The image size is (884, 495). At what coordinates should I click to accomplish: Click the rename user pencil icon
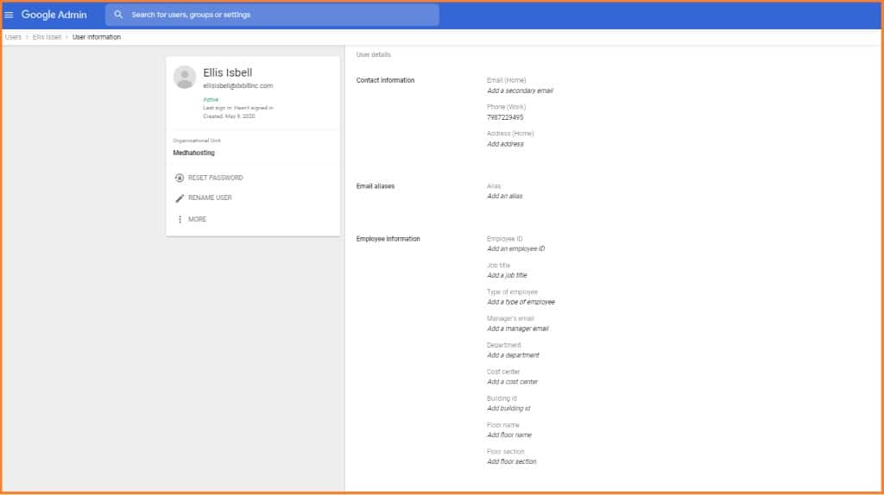180,198
